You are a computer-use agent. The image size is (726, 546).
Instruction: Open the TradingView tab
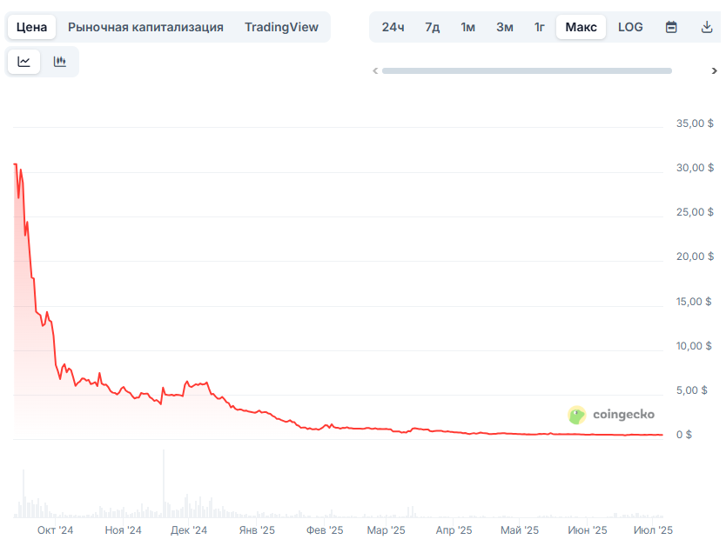pyautogui.click(x=281, y=27)
